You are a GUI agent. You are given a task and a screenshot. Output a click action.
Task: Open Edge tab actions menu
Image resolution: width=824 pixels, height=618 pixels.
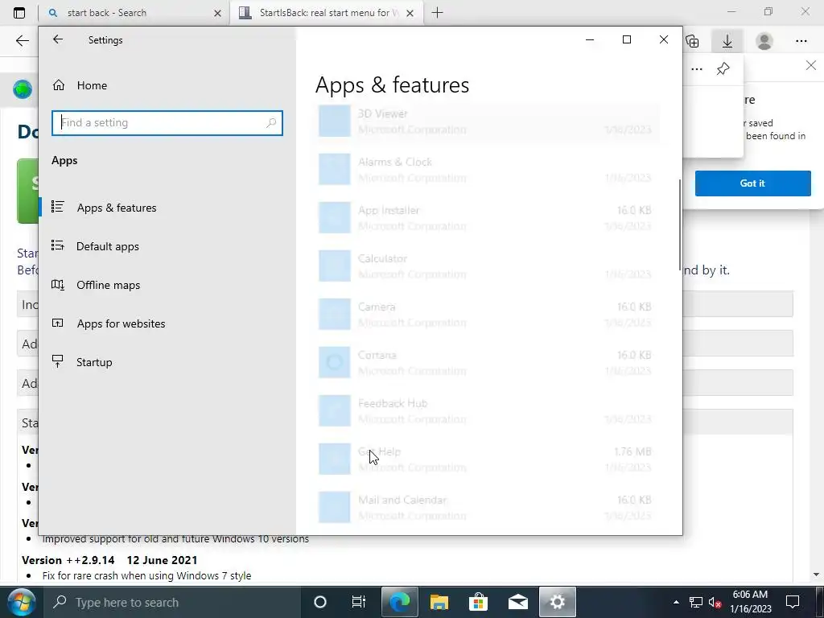19,13
